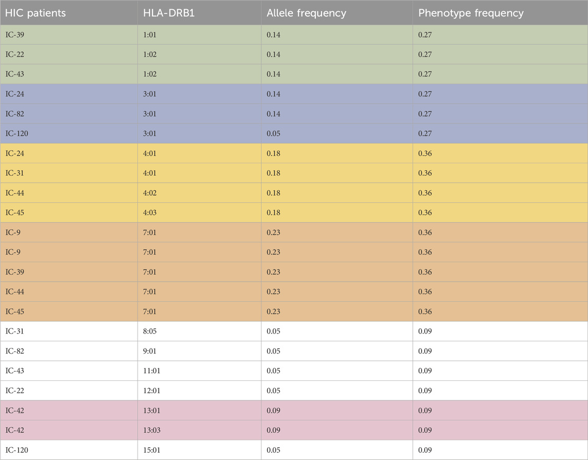Click the 12:01 allele cell
588x460 pixels.
coord(153,391)
